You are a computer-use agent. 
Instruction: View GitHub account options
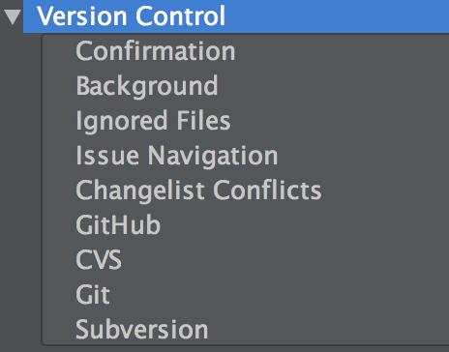[x=118, y=224]
